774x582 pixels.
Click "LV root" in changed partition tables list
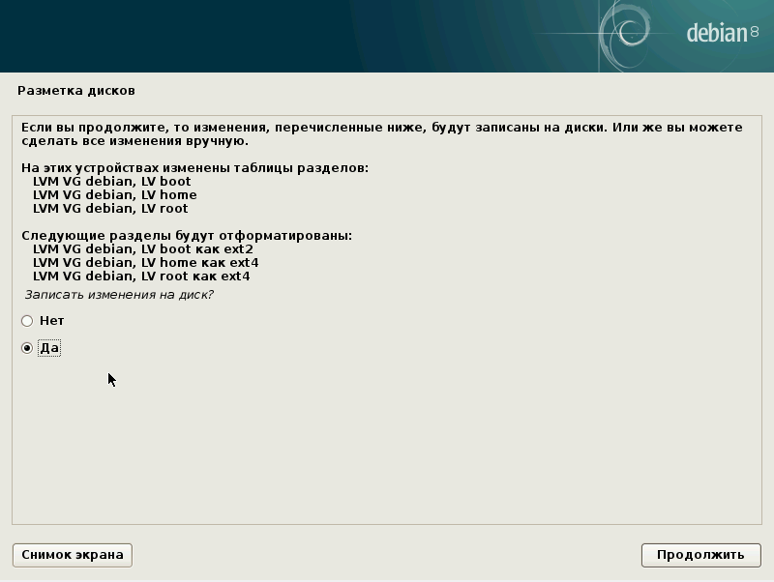110,209
